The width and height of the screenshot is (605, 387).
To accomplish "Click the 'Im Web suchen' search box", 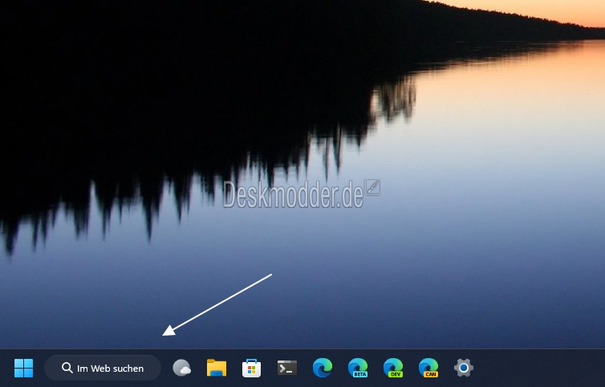I will coord(103,368).
